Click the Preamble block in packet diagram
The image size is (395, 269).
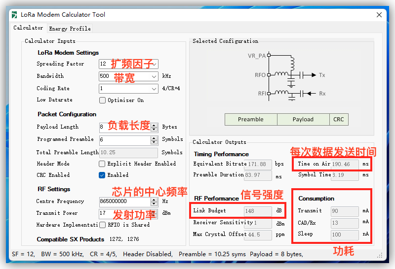251,119
